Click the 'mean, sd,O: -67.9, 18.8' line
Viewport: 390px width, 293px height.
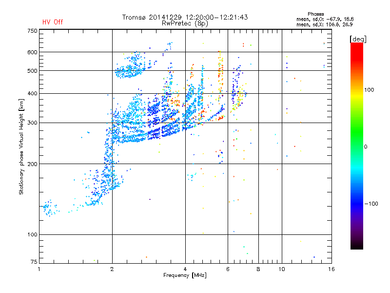(x=325, y=19)
